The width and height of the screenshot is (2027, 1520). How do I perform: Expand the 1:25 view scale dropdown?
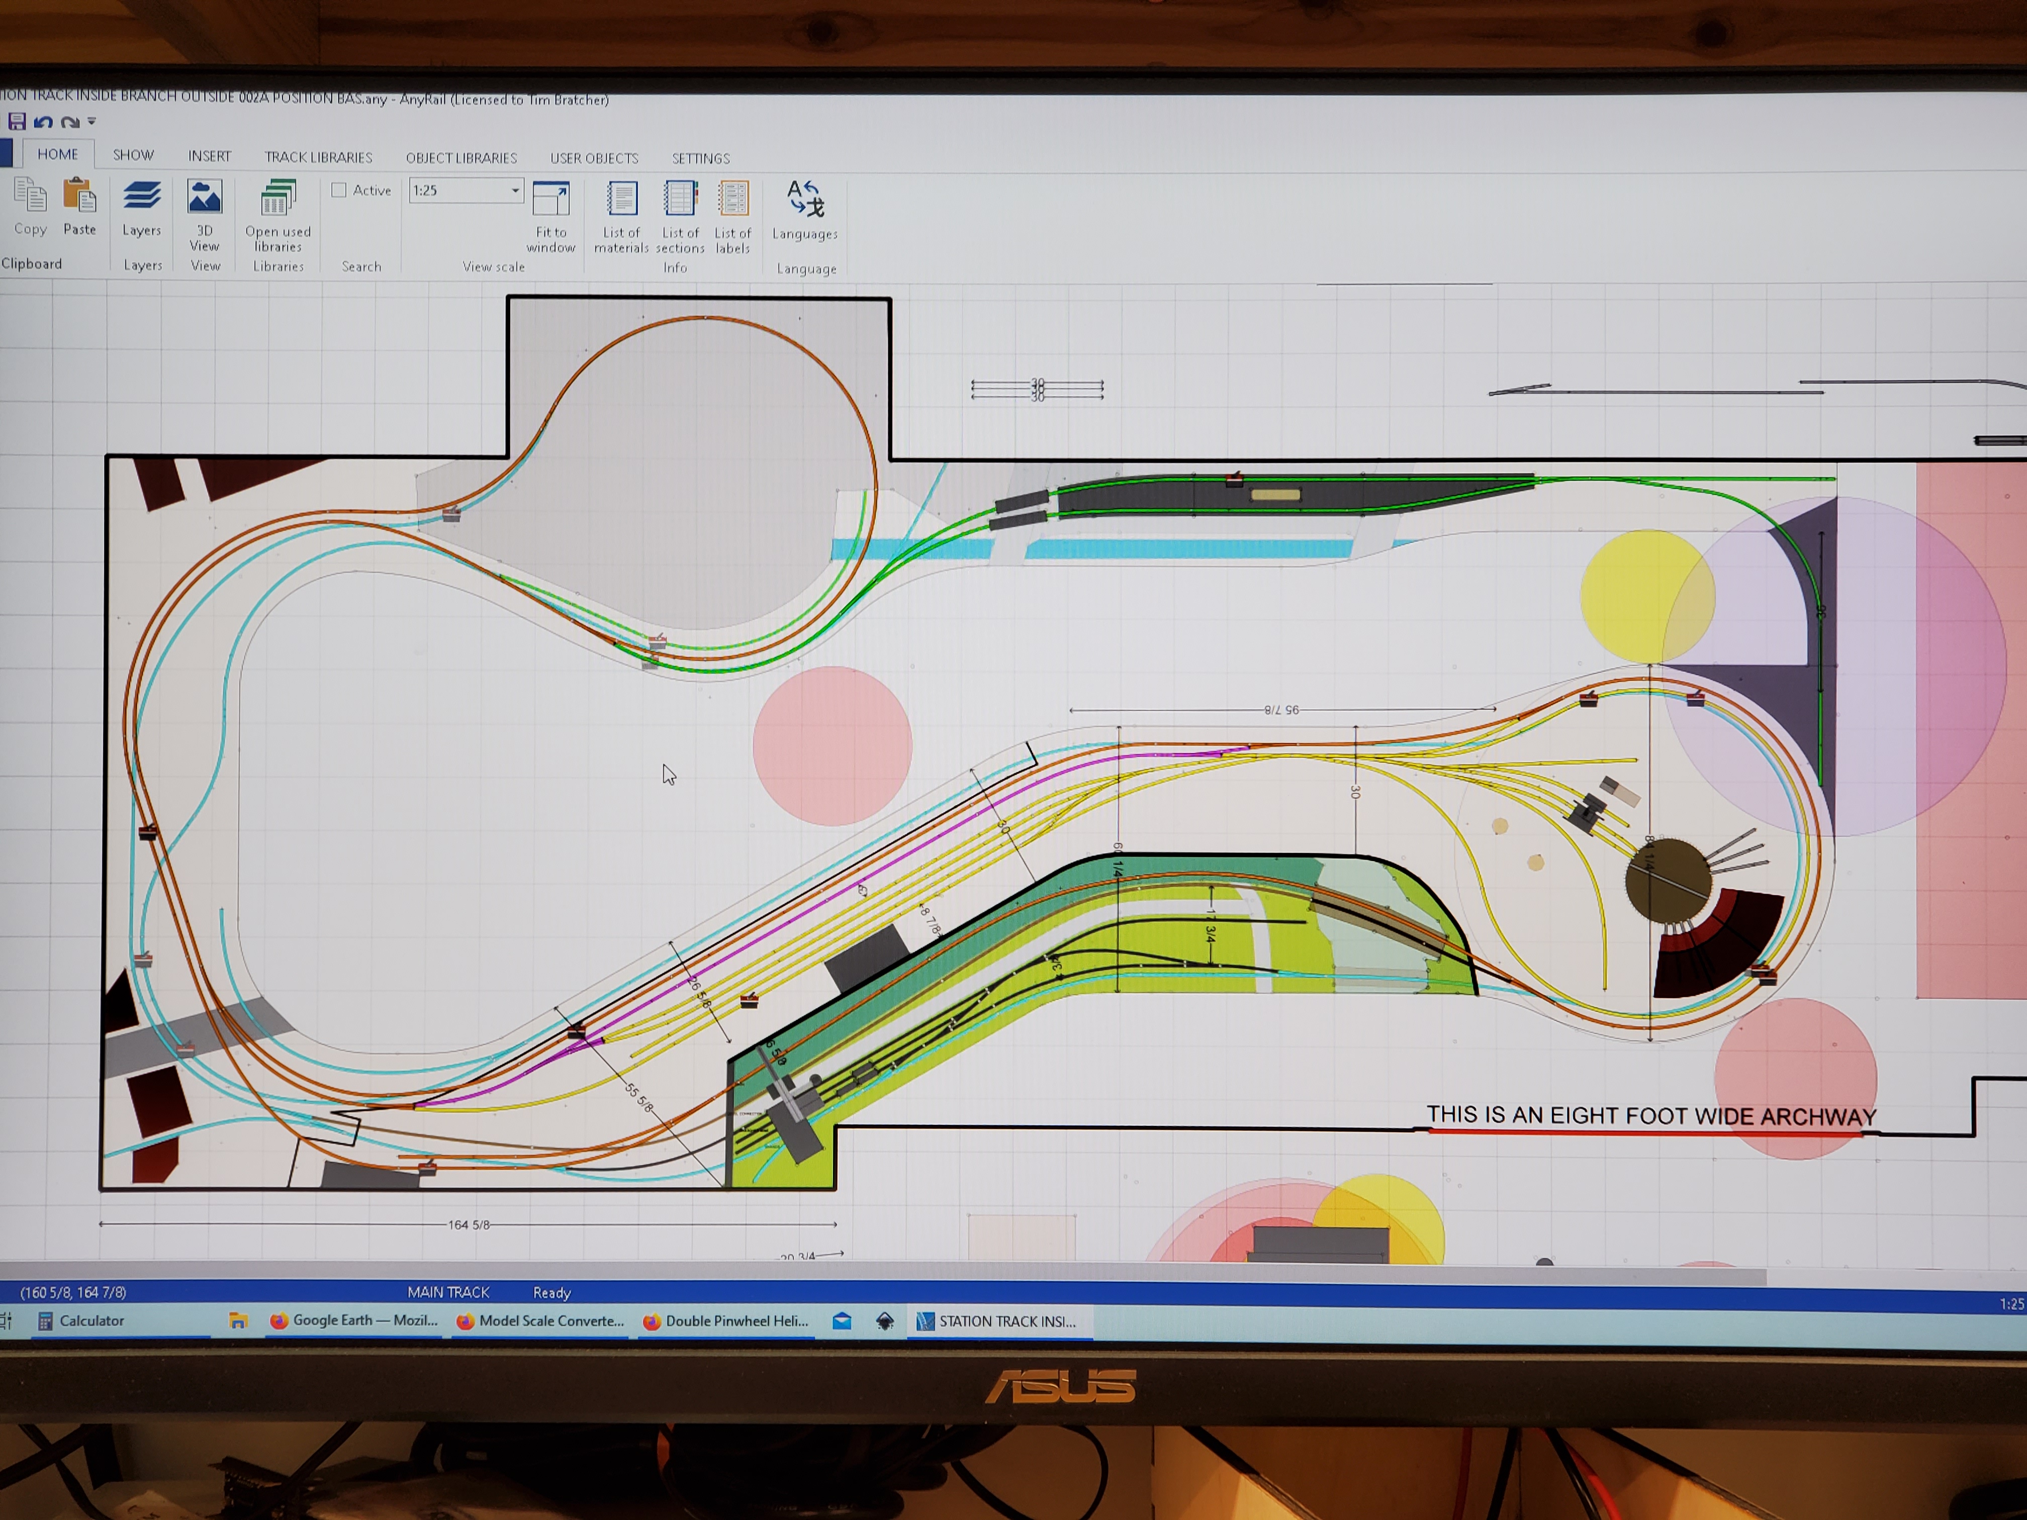[515, 191]
